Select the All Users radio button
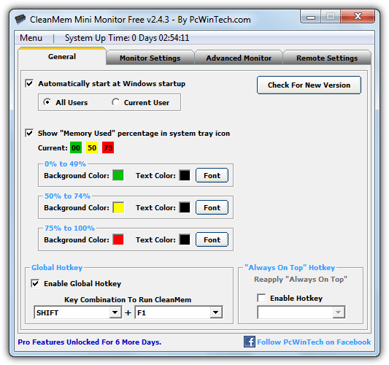The width and height of the screenshot is (389, 365). [x=47, y=102]
